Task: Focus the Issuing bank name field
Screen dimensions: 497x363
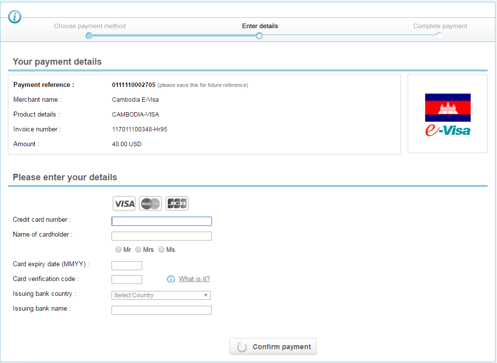Action: tap(162, 310)
